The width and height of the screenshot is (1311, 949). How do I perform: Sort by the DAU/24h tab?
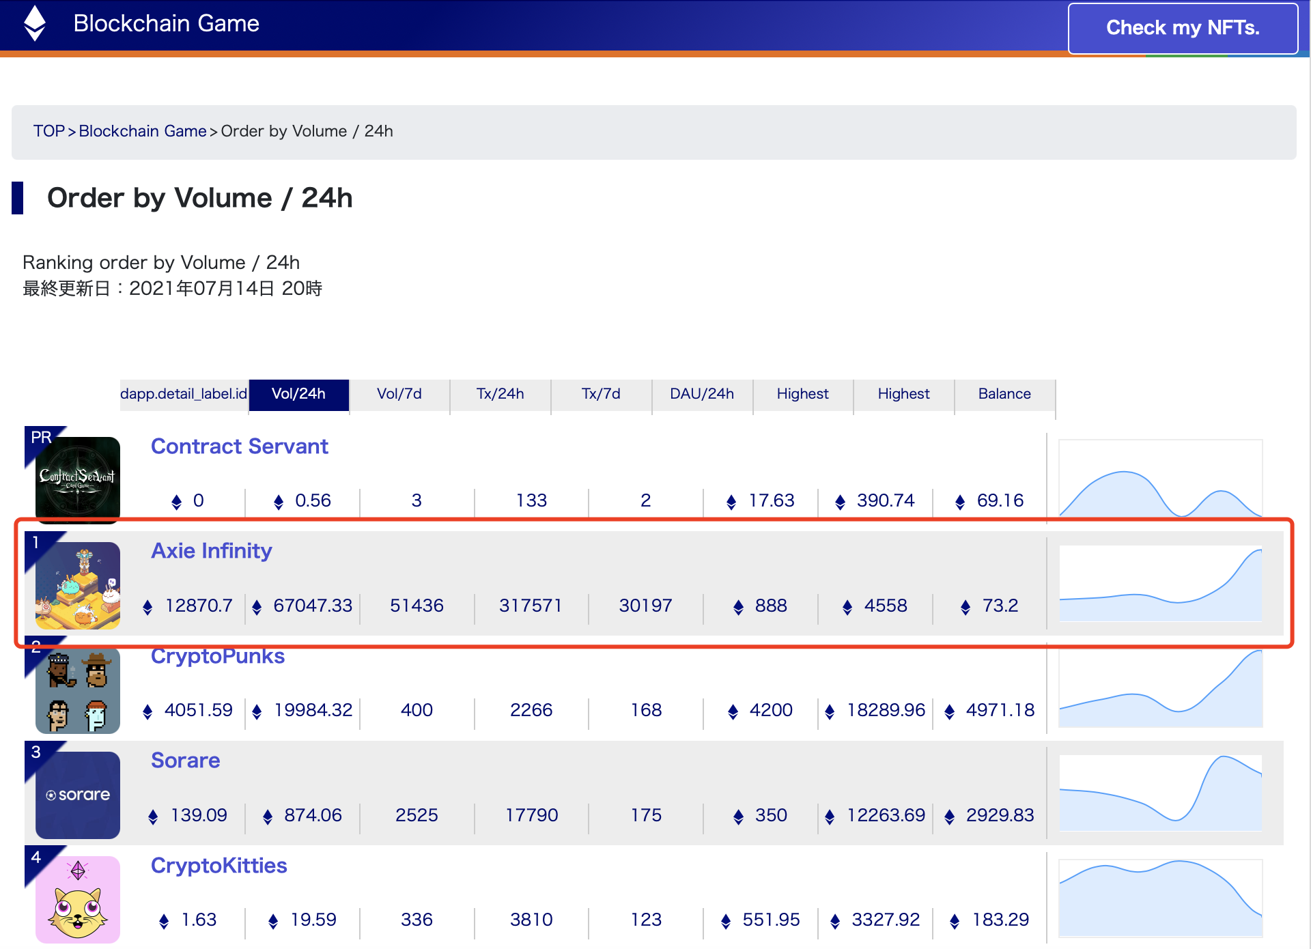tap(702, 394)
